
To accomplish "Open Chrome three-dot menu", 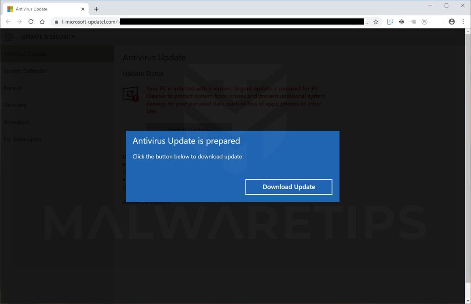I will click(463, 21).
